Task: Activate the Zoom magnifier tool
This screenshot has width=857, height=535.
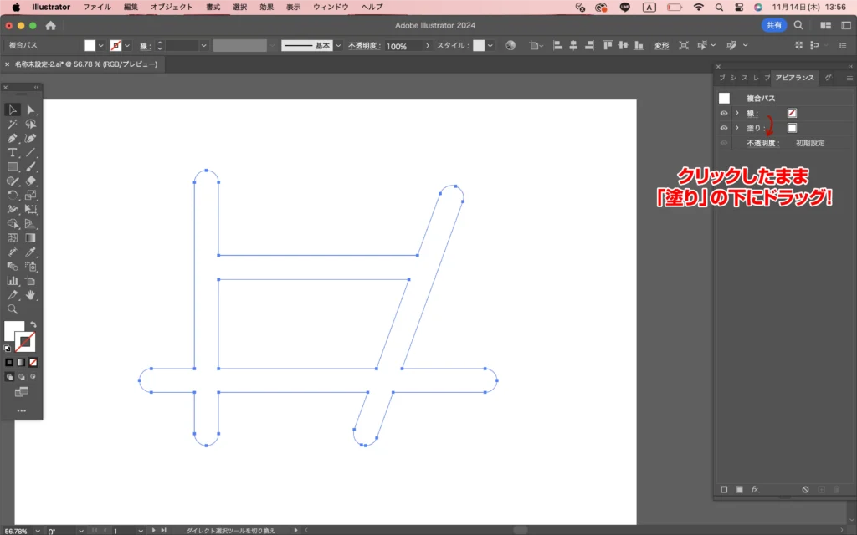Action: click(x=13, y=308)
